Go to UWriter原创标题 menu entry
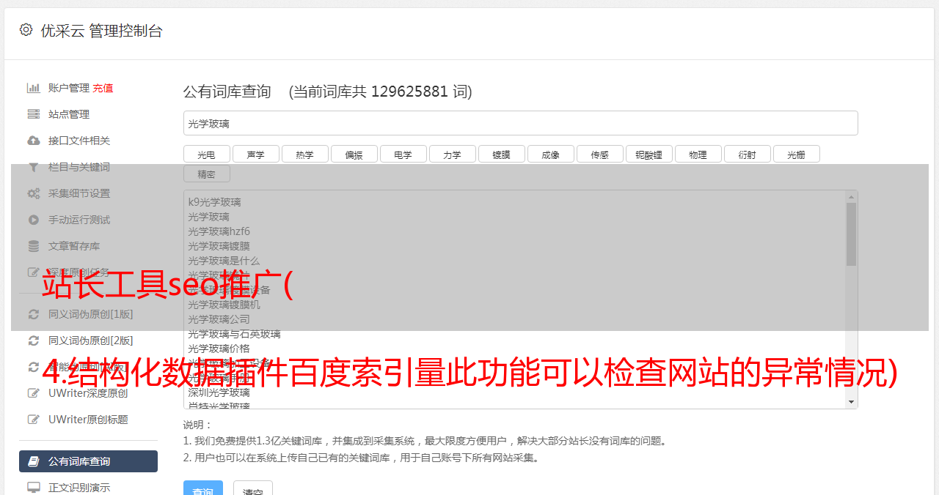 pos(88,420)
